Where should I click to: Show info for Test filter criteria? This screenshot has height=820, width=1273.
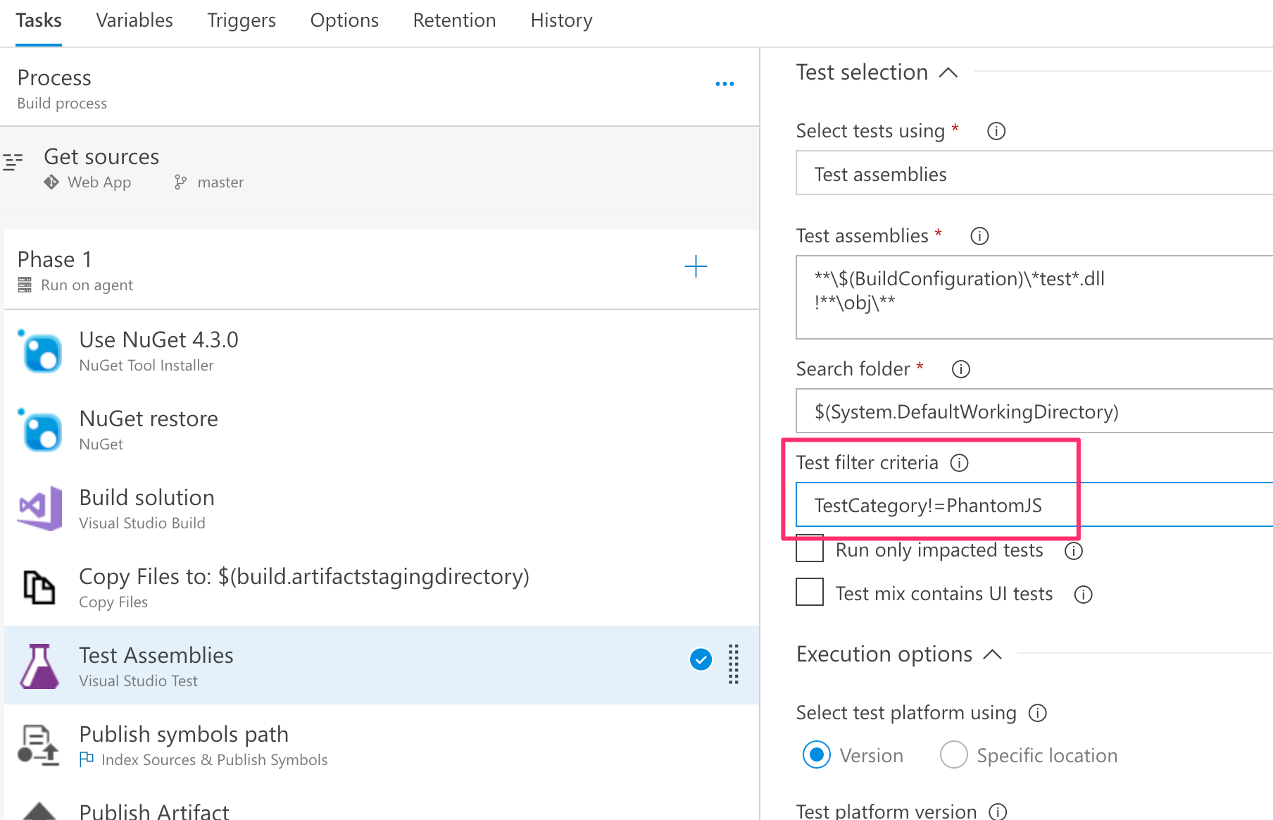[960, 463]
